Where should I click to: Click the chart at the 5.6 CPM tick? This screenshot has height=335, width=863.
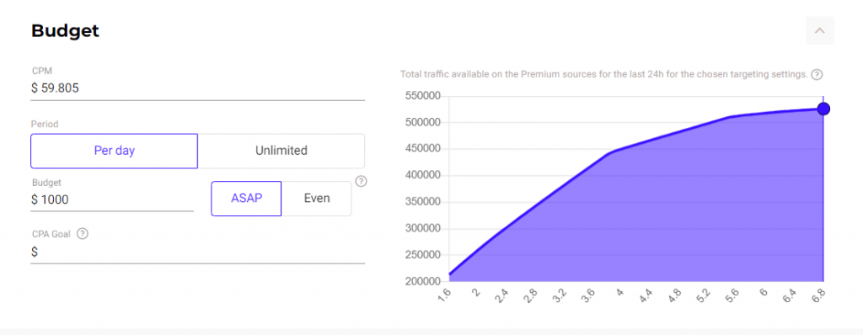tap(732, 295)
